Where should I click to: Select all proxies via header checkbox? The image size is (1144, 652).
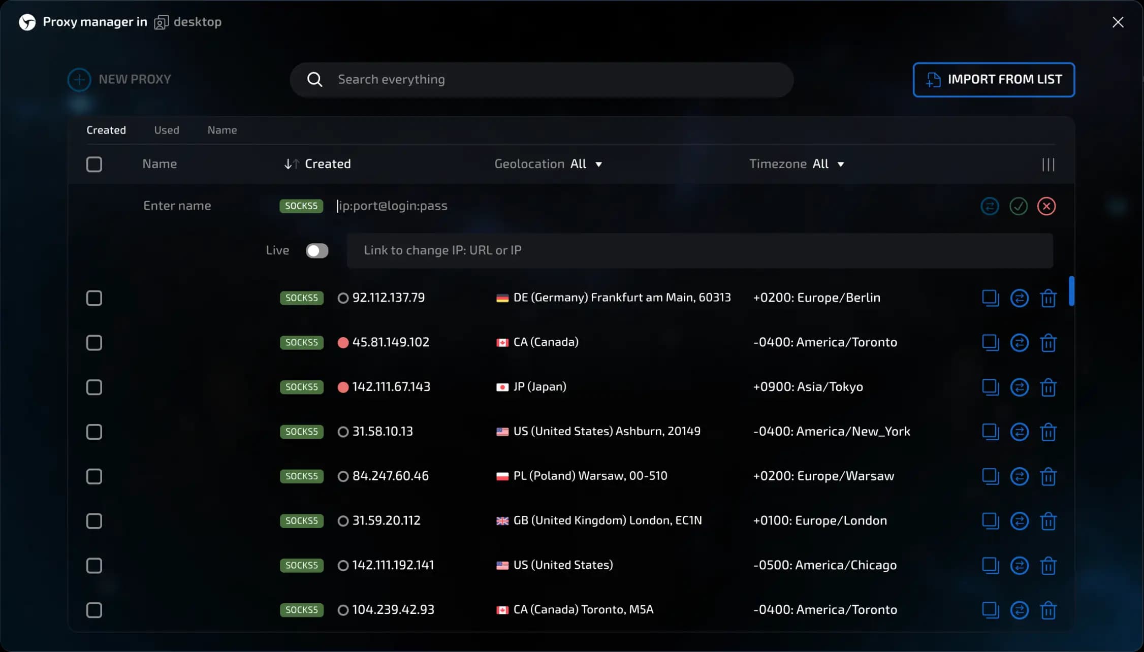pos(94,164)
